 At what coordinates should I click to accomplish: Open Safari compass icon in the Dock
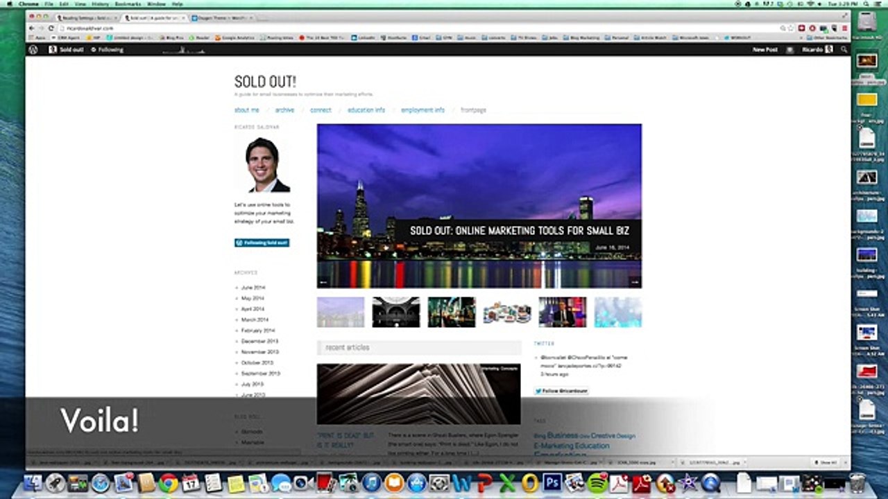(x=101, y=483)
